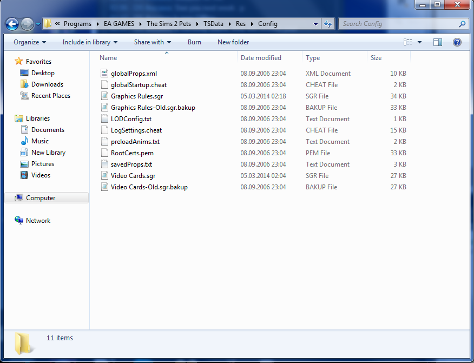
Task: Click the search magnifier icon
Action: tap(462, 24)
